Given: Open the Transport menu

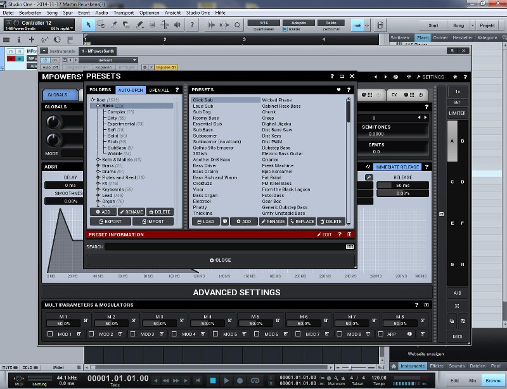Looking at the screenshot, I should pyautogui.click(x=124, y=13).
